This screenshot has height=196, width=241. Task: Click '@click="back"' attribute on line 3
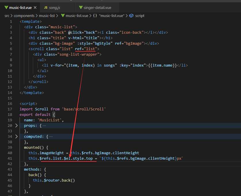pos(83,33)
